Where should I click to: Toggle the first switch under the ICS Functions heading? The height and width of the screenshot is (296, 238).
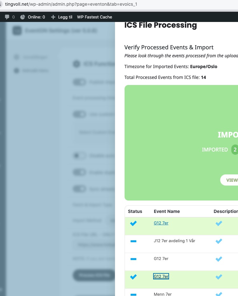[x=79, y=82]
